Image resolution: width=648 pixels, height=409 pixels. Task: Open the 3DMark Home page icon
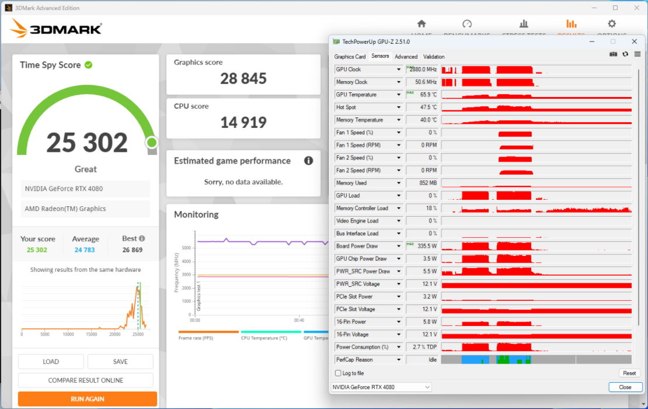coord(421,24)
